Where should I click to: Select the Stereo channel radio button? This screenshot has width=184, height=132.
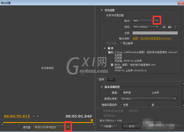[150, 92]
